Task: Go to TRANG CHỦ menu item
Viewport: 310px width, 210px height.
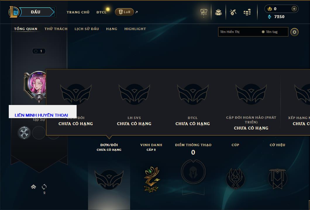Action: [78, 12]
